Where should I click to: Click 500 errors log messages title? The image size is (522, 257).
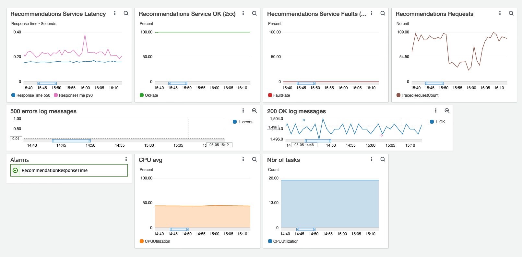pyautogui.click(x=43, y=111)
